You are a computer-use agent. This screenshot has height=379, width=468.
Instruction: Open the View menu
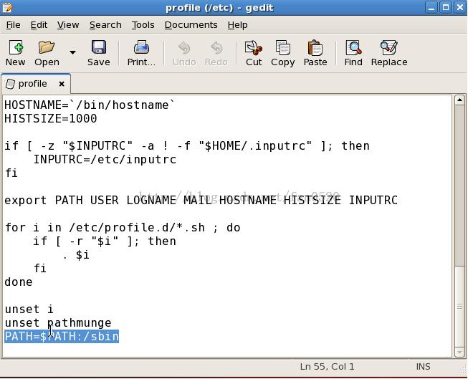pyautogui.click(x=68, y=25)
